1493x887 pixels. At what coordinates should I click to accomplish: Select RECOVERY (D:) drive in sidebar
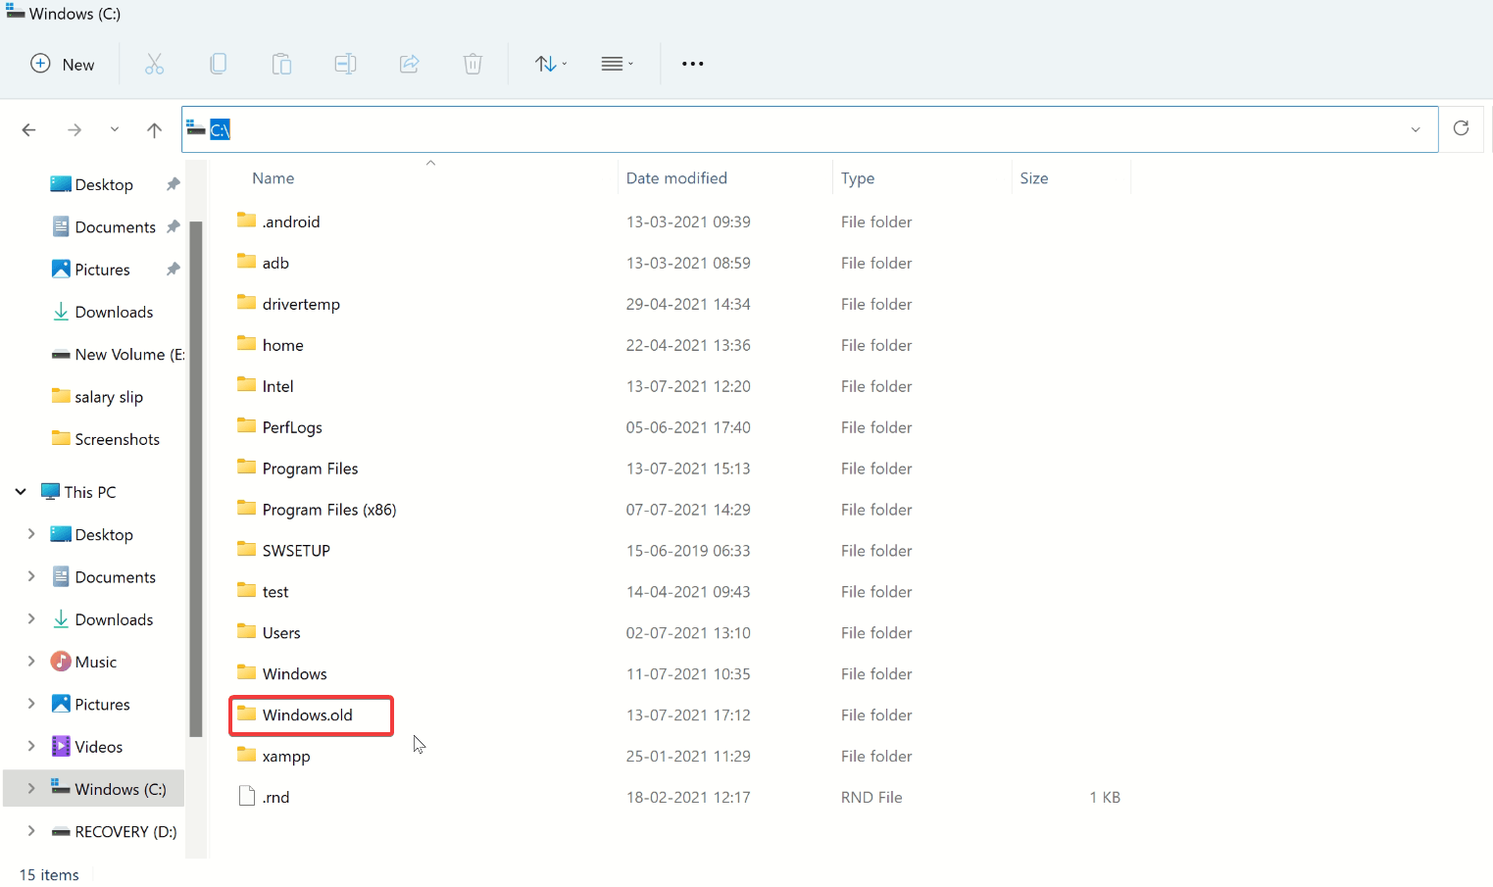click(x=125, y=831)
